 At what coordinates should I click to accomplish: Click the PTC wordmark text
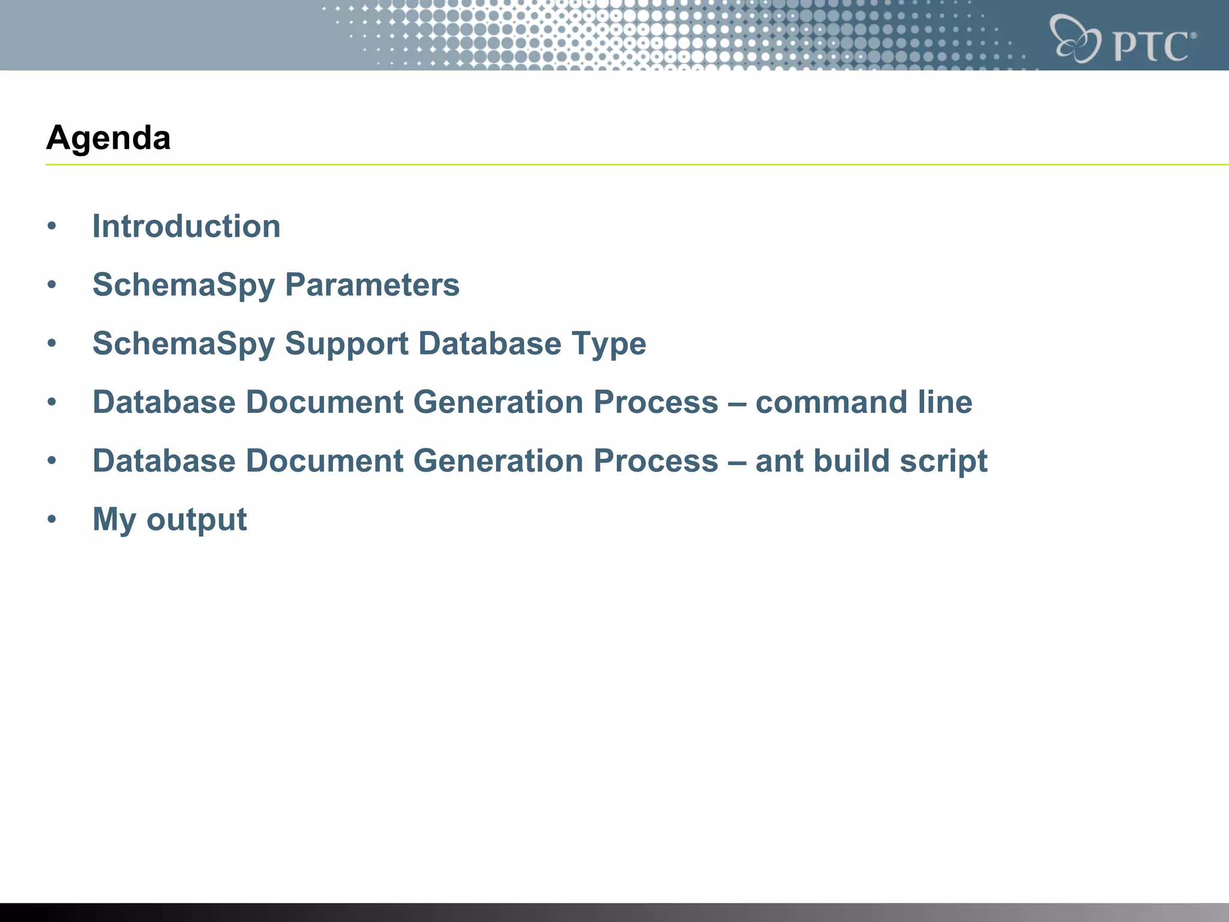[1150, 46]
